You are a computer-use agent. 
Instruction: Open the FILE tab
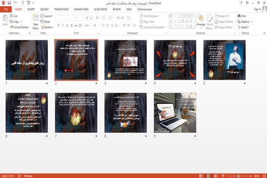(x=6, y=9)
